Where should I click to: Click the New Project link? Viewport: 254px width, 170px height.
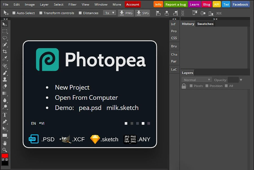tap(72, 88)
